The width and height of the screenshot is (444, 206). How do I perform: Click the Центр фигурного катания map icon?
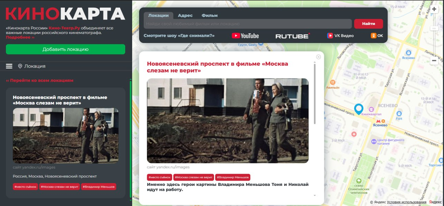[x=374, y=141]
